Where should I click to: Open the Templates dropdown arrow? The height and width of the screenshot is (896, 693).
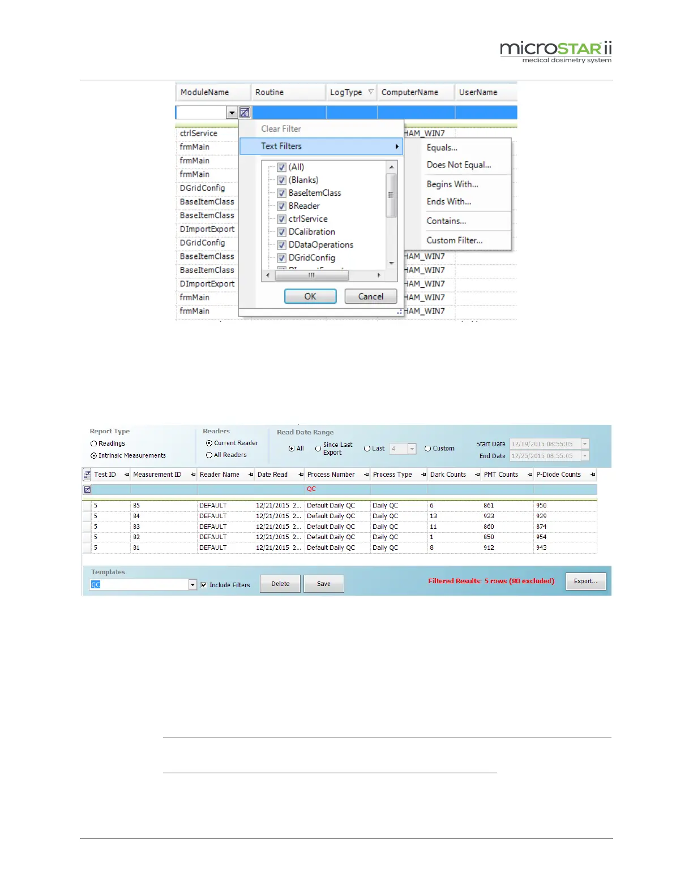tap(193, 585)
